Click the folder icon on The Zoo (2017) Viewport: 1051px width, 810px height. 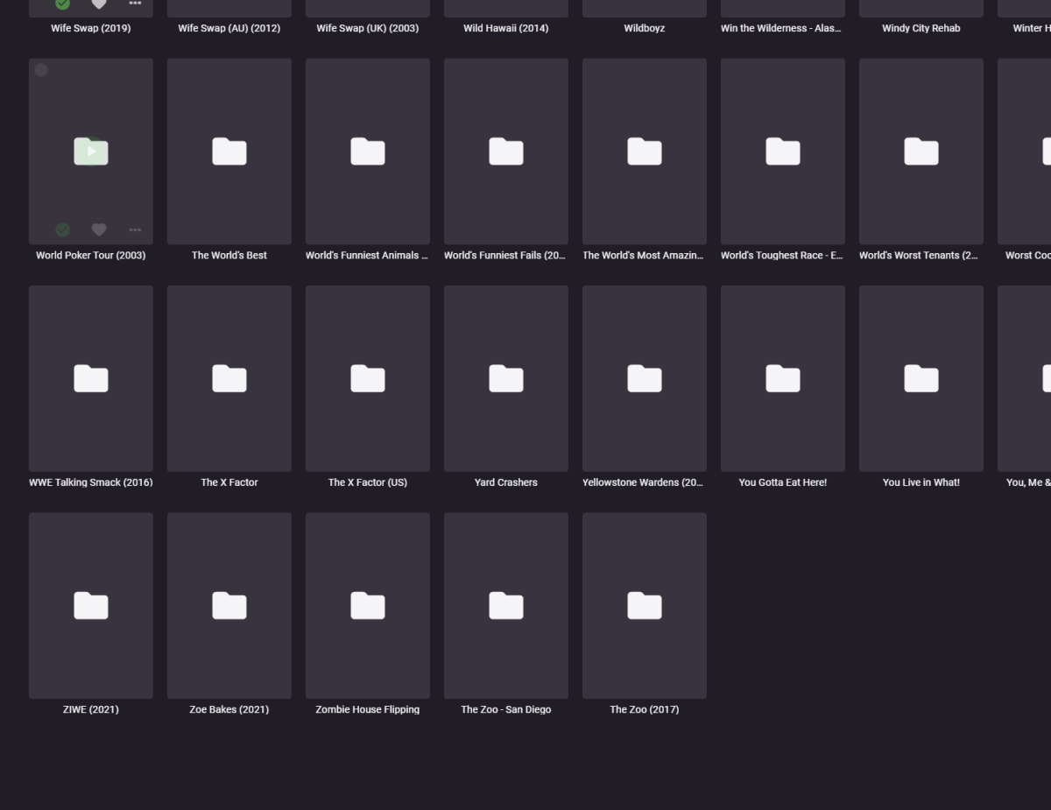pos(645,605)
